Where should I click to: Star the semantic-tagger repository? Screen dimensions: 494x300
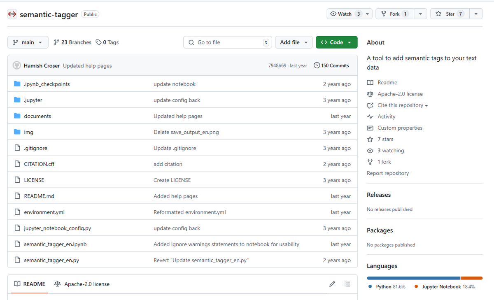pyautogui.click(x=449, y=14)
